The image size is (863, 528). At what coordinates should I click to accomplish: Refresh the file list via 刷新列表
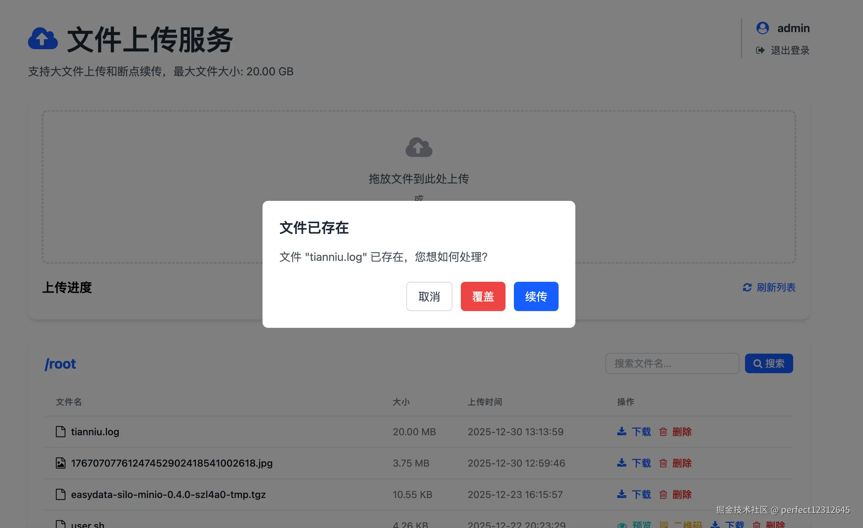click(x=769, y=287)
